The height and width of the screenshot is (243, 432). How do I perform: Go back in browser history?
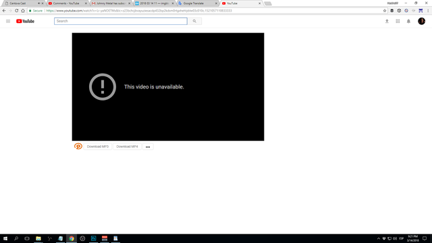[x=4, y=11]
